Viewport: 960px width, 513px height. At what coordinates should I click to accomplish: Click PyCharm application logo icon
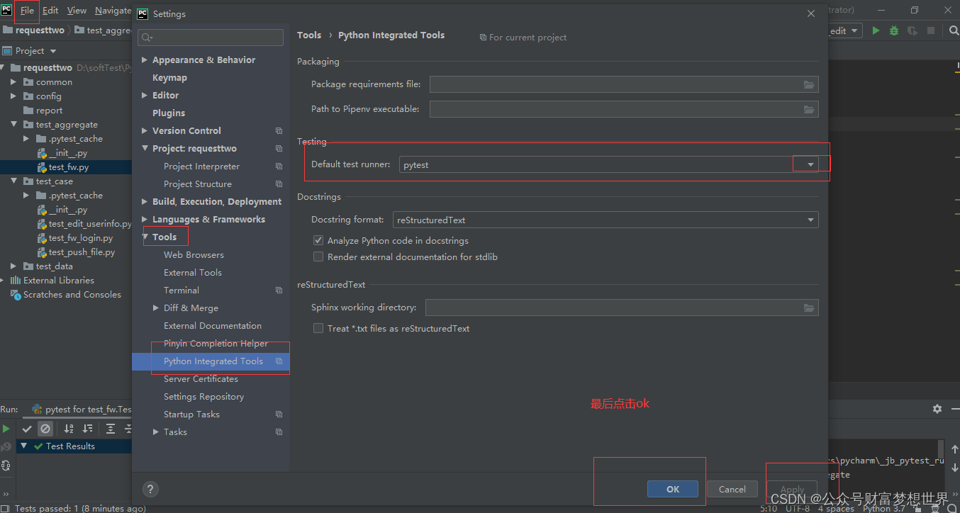coord(6,10)
